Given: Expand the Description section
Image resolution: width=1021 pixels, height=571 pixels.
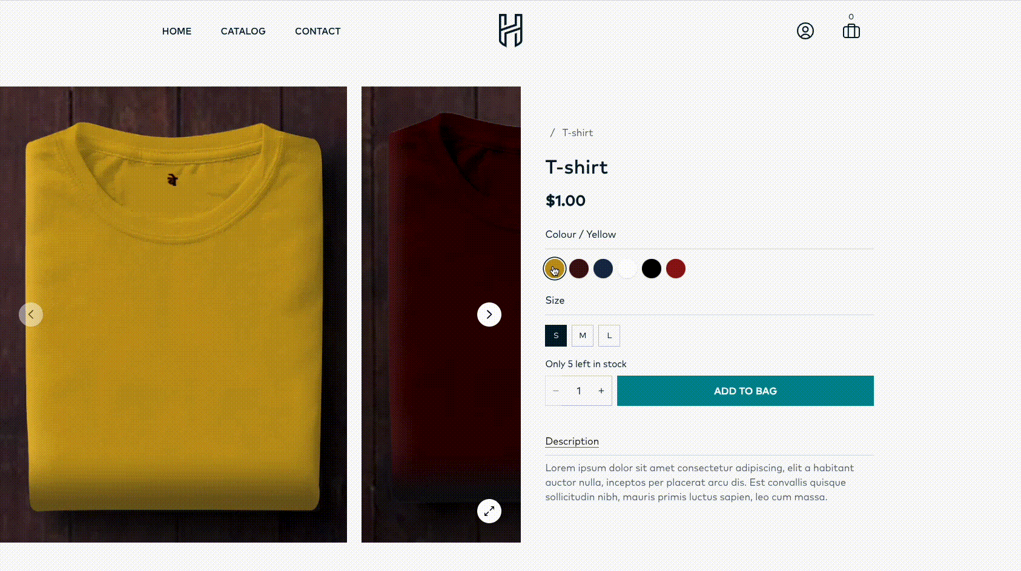Looking at the screenshot, I should pyautogui.click(x=572, y=441).
